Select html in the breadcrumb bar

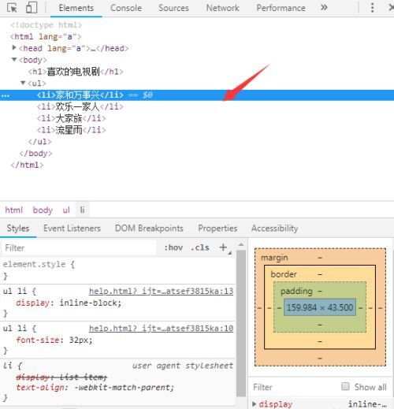(x=14, y=210)
